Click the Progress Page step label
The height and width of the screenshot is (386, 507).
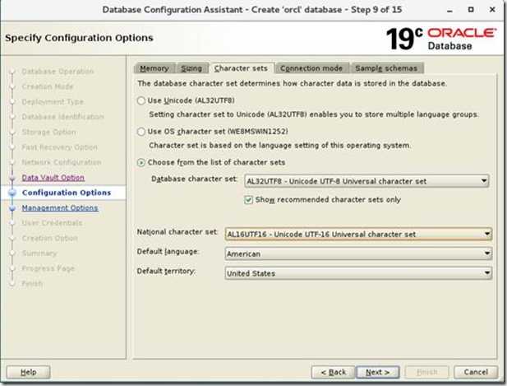[x=48, y=268]
